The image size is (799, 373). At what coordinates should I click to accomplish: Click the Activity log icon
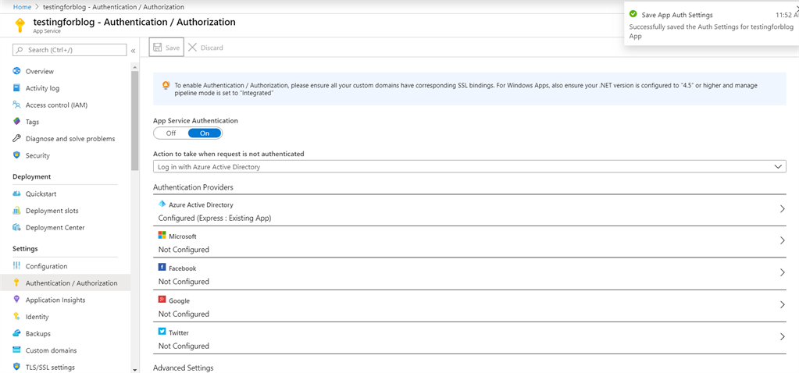[x=16, y=88]
